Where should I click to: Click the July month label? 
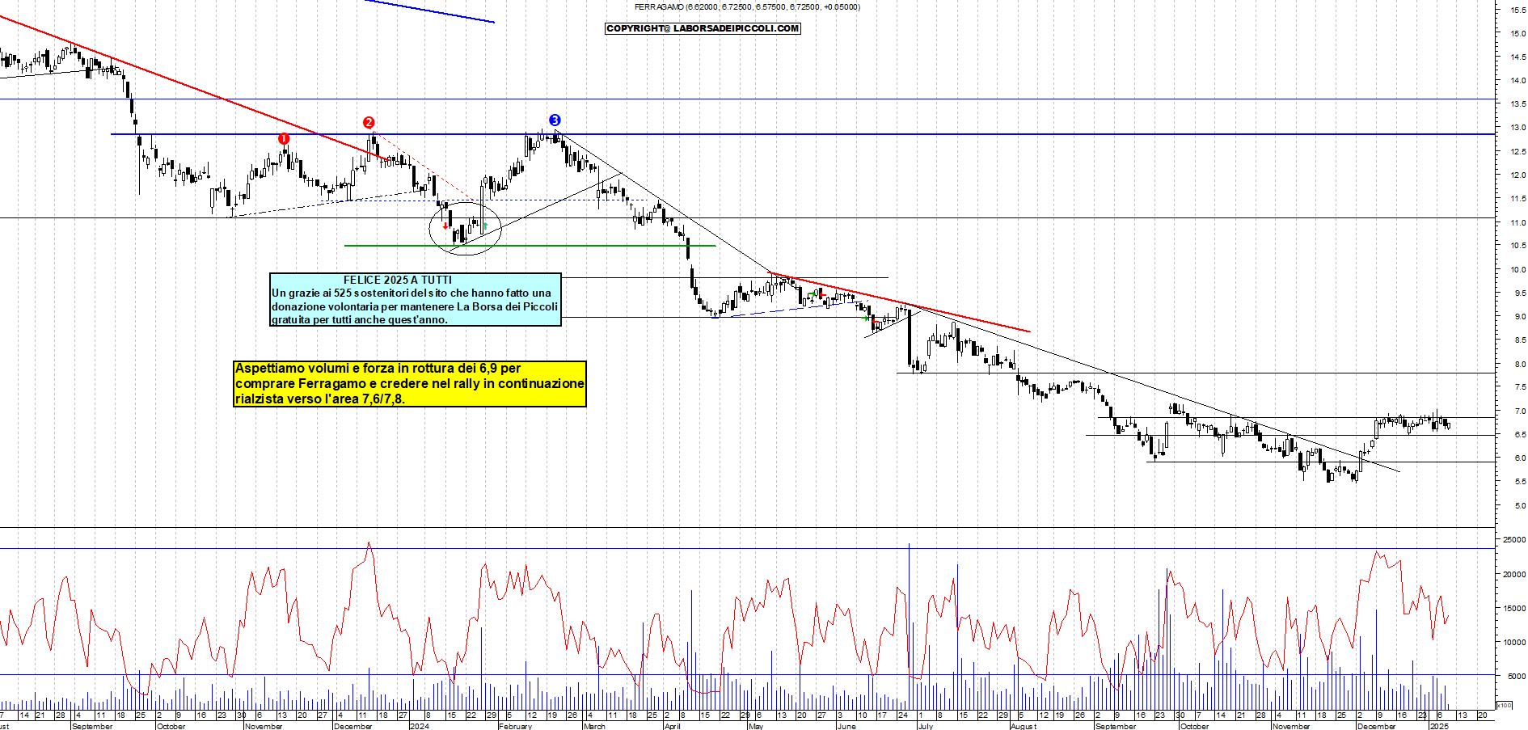tap(925, 726)
